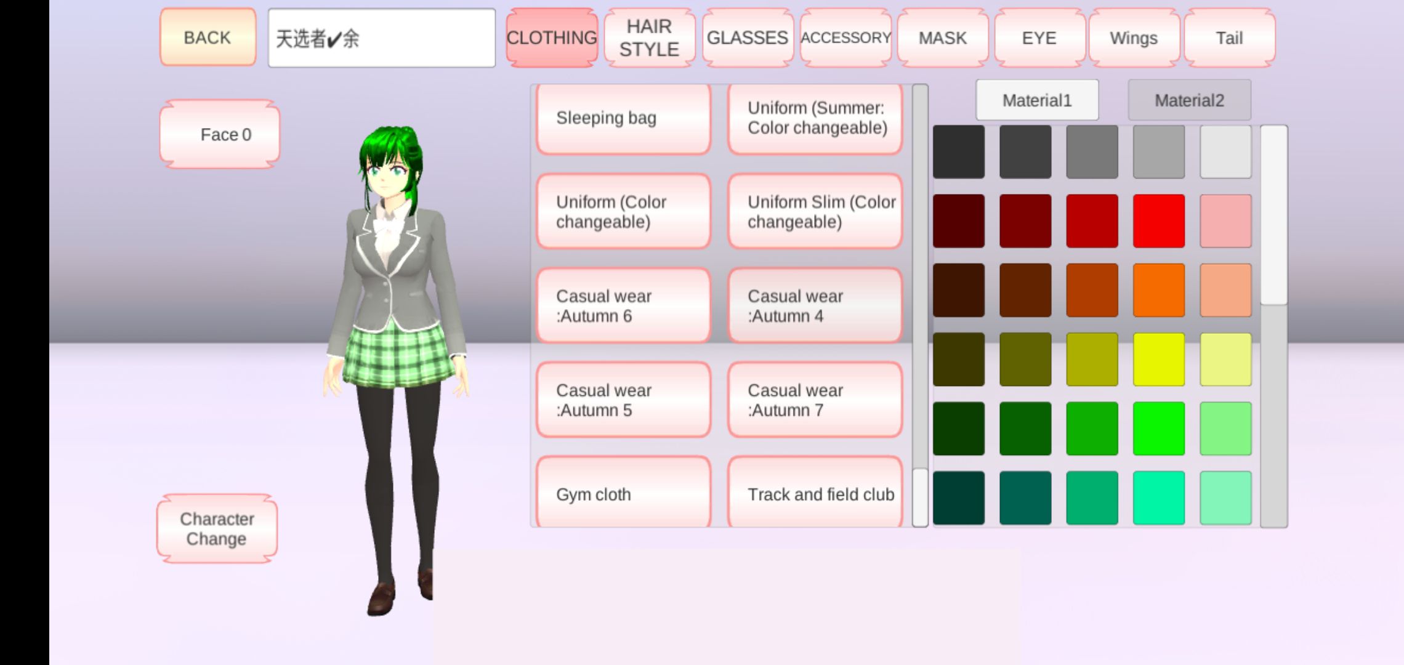Click the Character Change button
Screen dimensions: 1404x665
coord(217,529)
